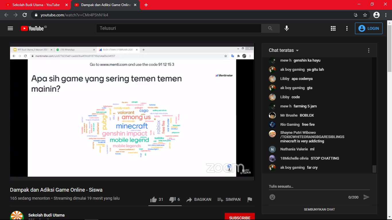Collapse chat via SEMBUNYIKAN CHAT

click(x=319, y=209)
